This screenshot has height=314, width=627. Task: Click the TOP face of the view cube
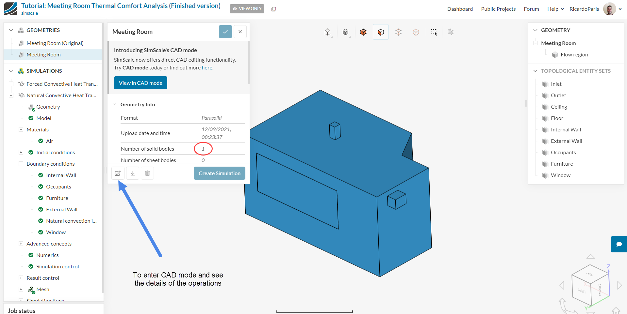590,274
